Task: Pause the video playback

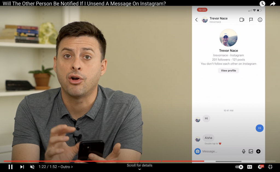Action: (x=10, y=167)
